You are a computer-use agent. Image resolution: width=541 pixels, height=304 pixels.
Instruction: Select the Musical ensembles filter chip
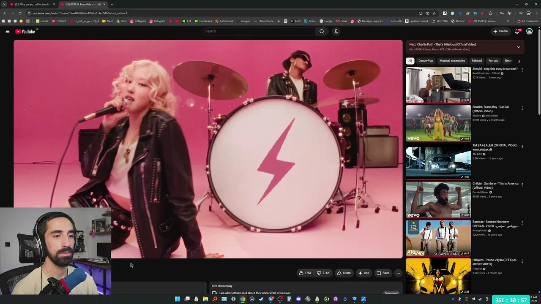pos(452,61)
